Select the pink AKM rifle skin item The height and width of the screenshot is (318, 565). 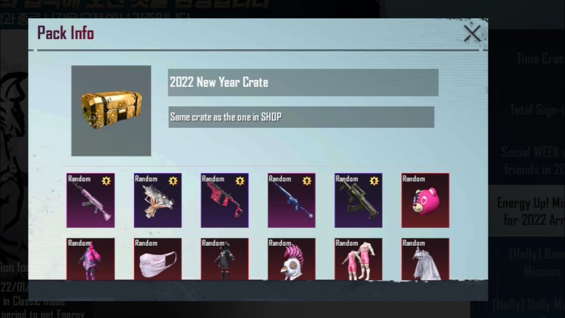pos(90,201)
